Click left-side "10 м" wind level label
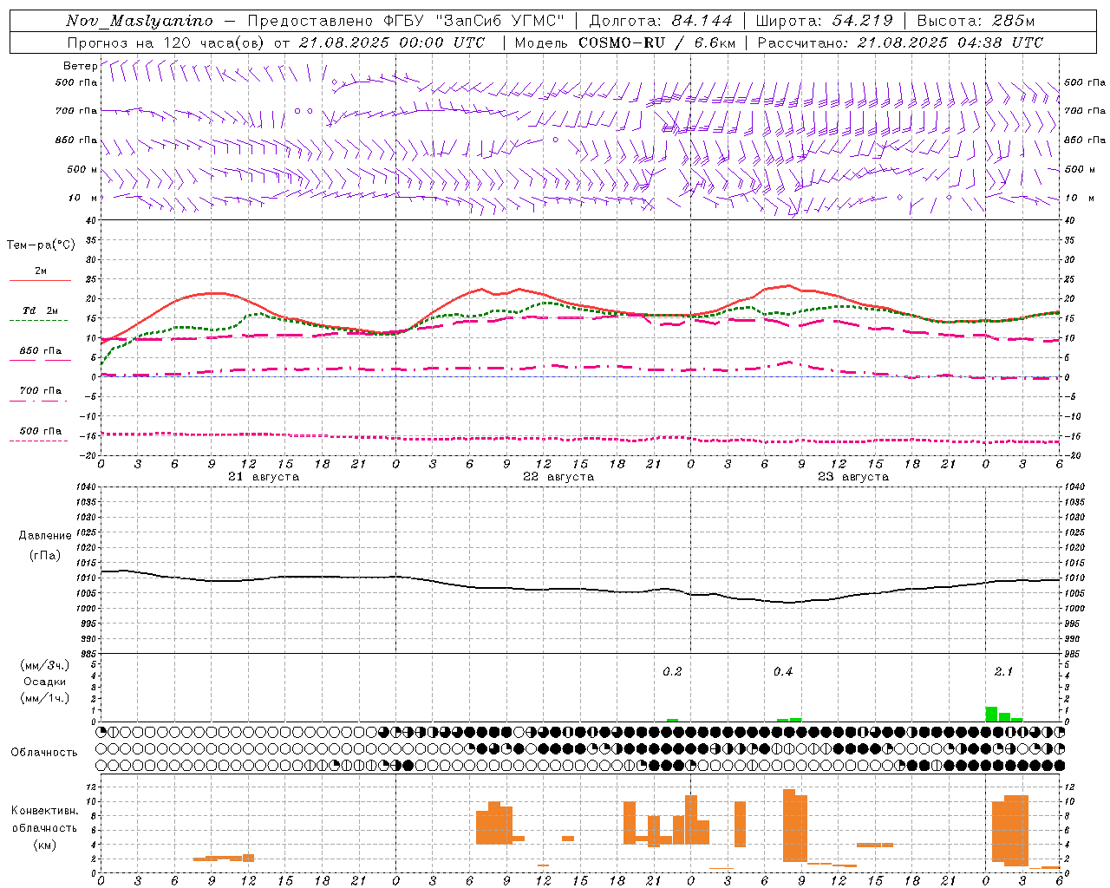 click(x=83, y=198)
